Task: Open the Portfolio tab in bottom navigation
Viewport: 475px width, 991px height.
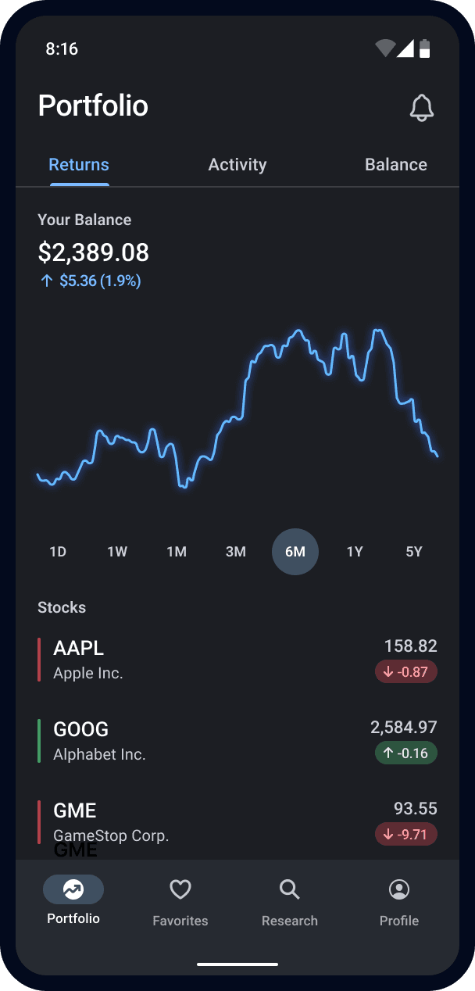Action: tap(73, 899)
